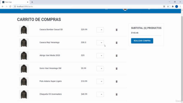Click the SUBTOTAL (6) PRODUCTOS heading

tap(146, 28)
